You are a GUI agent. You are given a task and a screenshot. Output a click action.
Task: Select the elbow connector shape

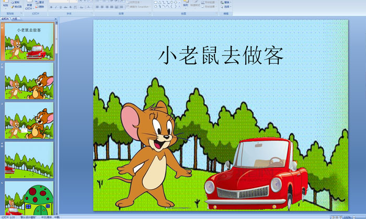pos(164,3)
